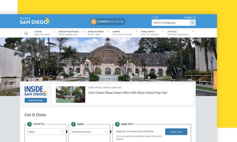Image resolution: width=237 pixels, height=142 pixels.
Task: Click 'The Botanical Building at Balboa Park' caption
Action: [x=199, y=75]
